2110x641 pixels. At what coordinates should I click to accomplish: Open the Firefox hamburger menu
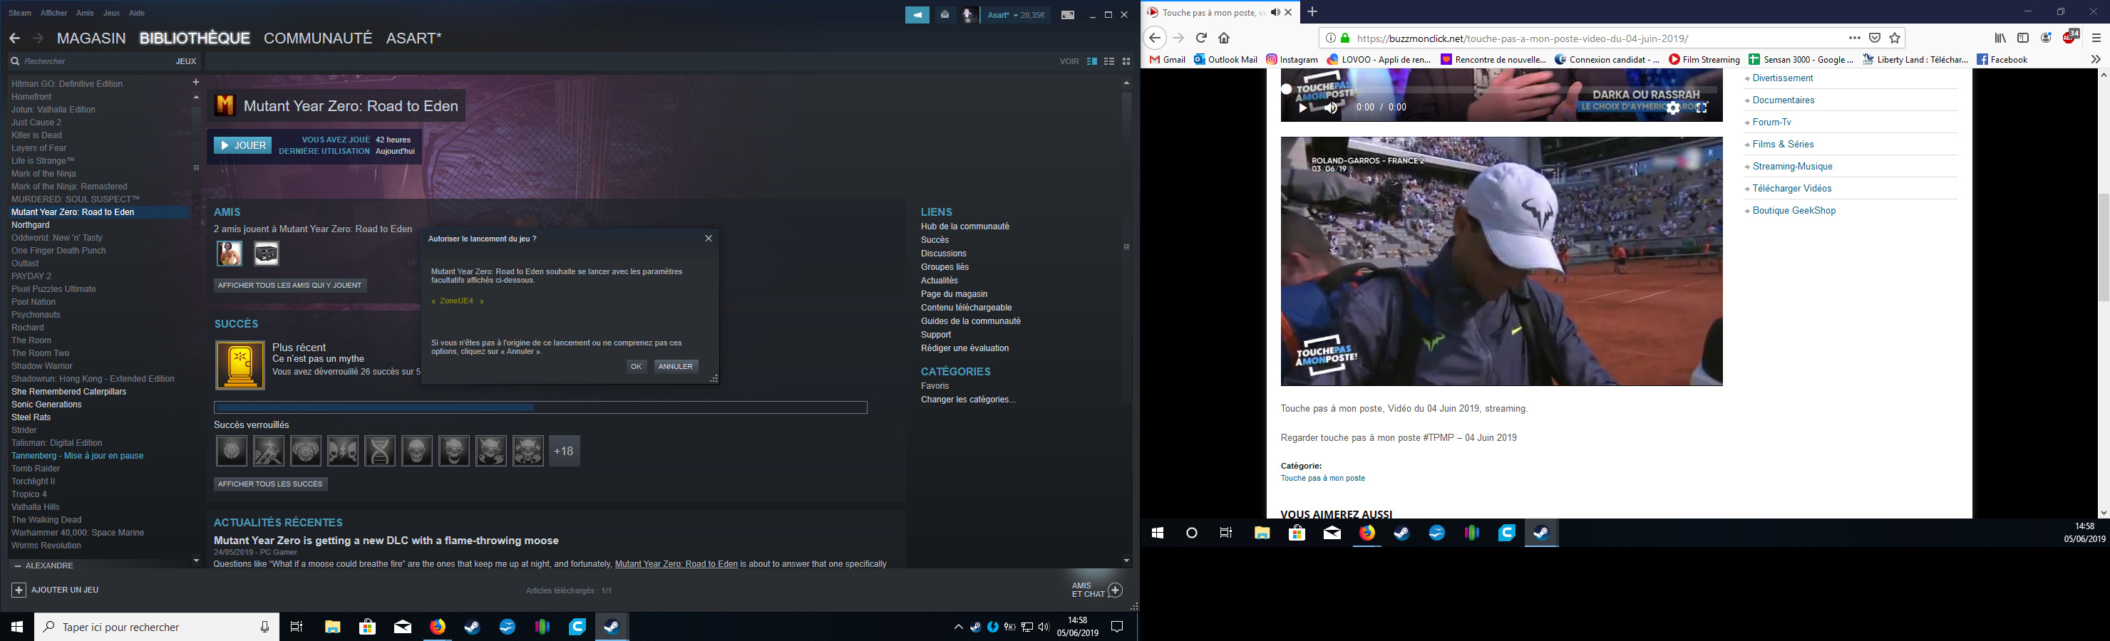[x=2096, y=38]
